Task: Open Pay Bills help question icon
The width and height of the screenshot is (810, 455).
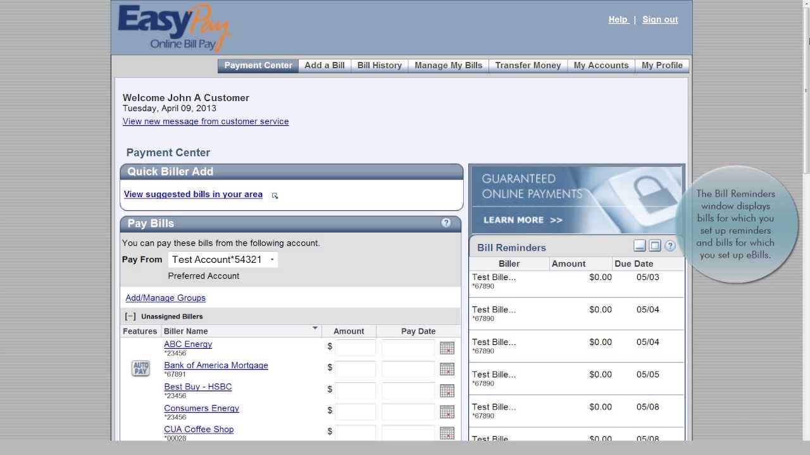Action: 446,223
